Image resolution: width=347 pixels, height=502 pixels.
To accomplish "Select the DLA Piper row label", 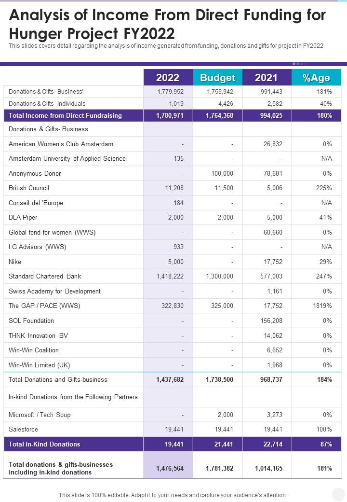I will pyautogui.click(x=23, y=217).
